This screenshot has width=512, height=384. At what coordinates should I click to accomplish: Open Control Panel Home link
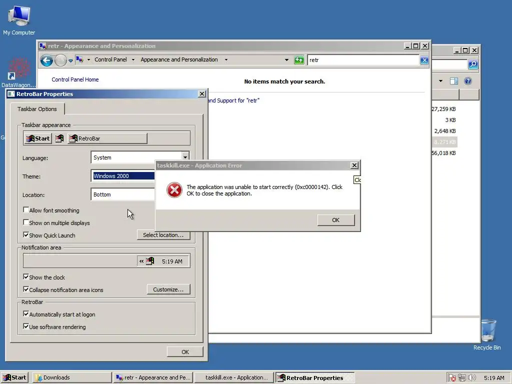(x=75, y=79)
